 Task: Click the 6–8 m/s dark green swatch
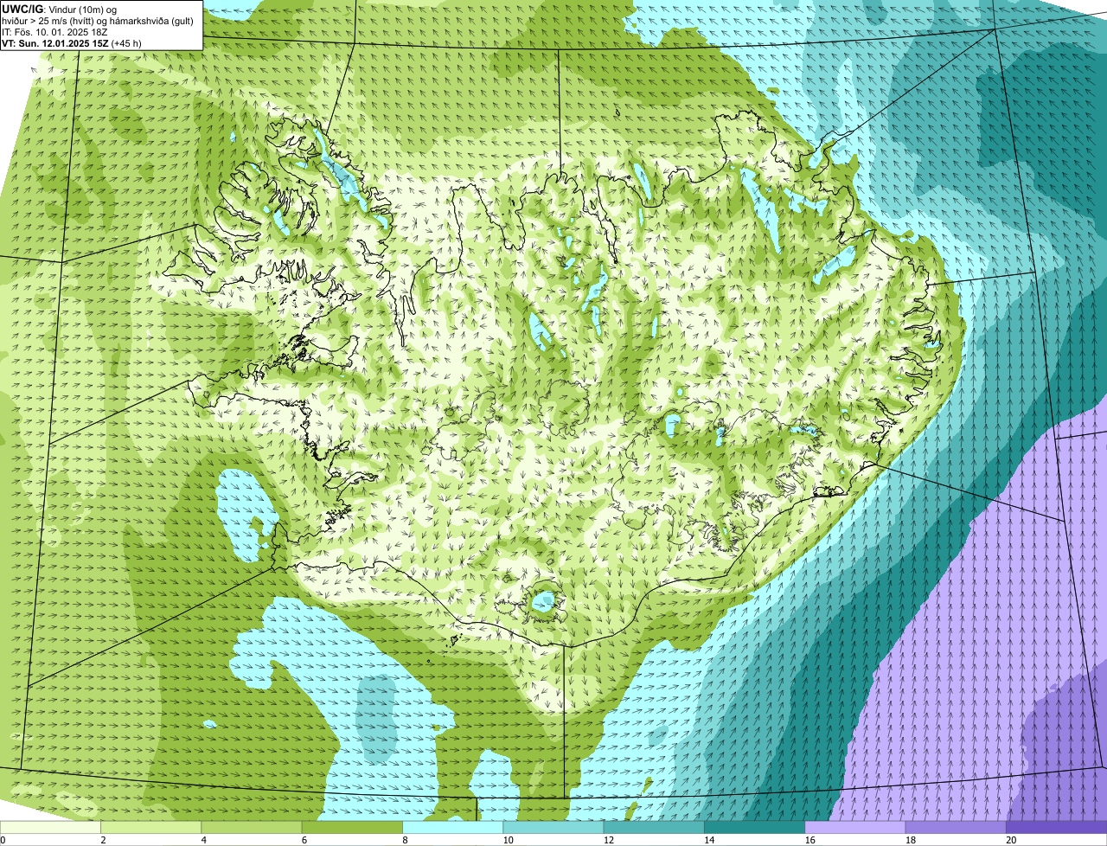pyautogui.click(x=352, y=828)
